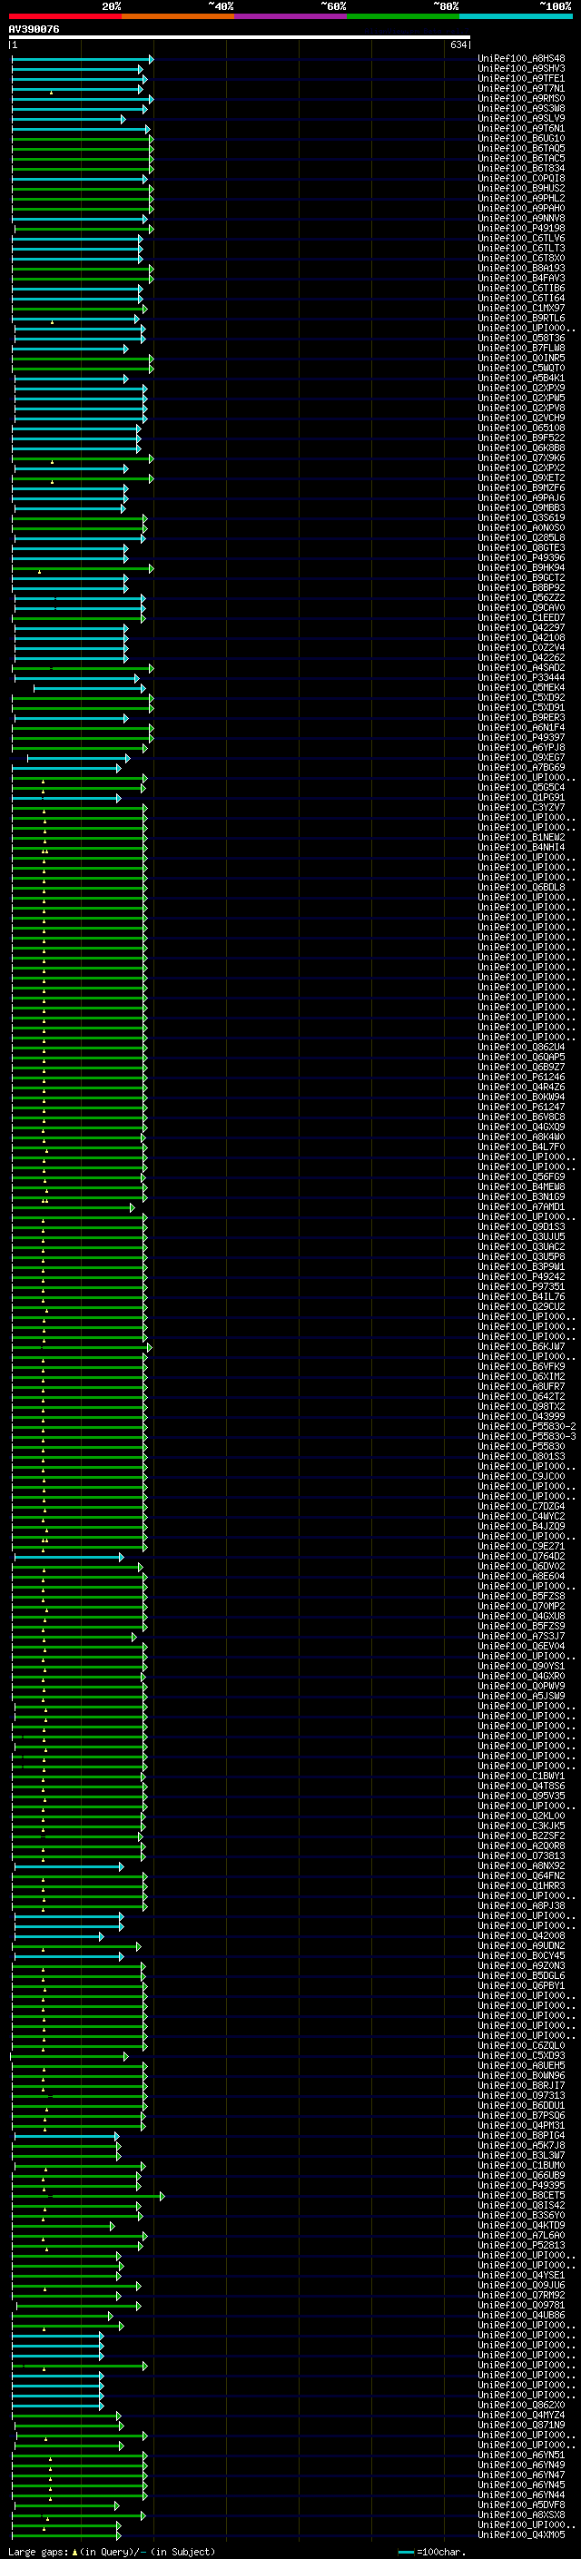
Task: Select hit UniRef100_Q9XEG7
Action: (521, 757)
